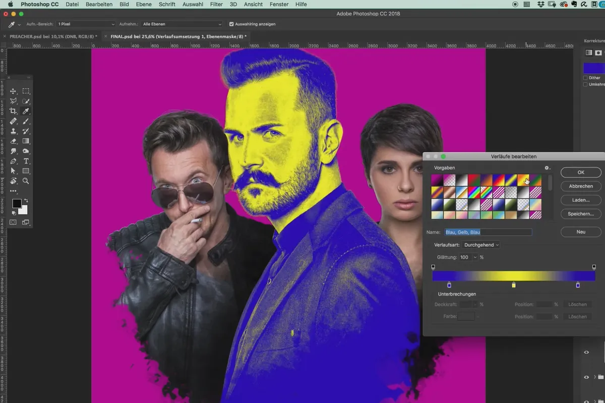Open the Edit Toolbar three-dots menu
This screenshot has width=605, height=403.
point(13,191)
